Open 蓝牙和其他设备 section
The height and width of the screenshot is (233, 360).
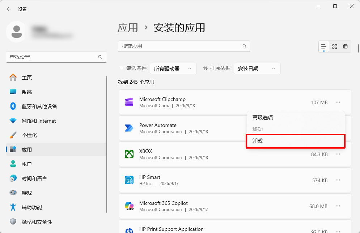pyautogui.click(x=56, y=106)
